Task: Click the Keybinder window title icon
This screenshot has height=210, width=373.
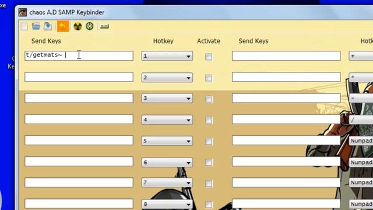Action: (x=23, y=12)
